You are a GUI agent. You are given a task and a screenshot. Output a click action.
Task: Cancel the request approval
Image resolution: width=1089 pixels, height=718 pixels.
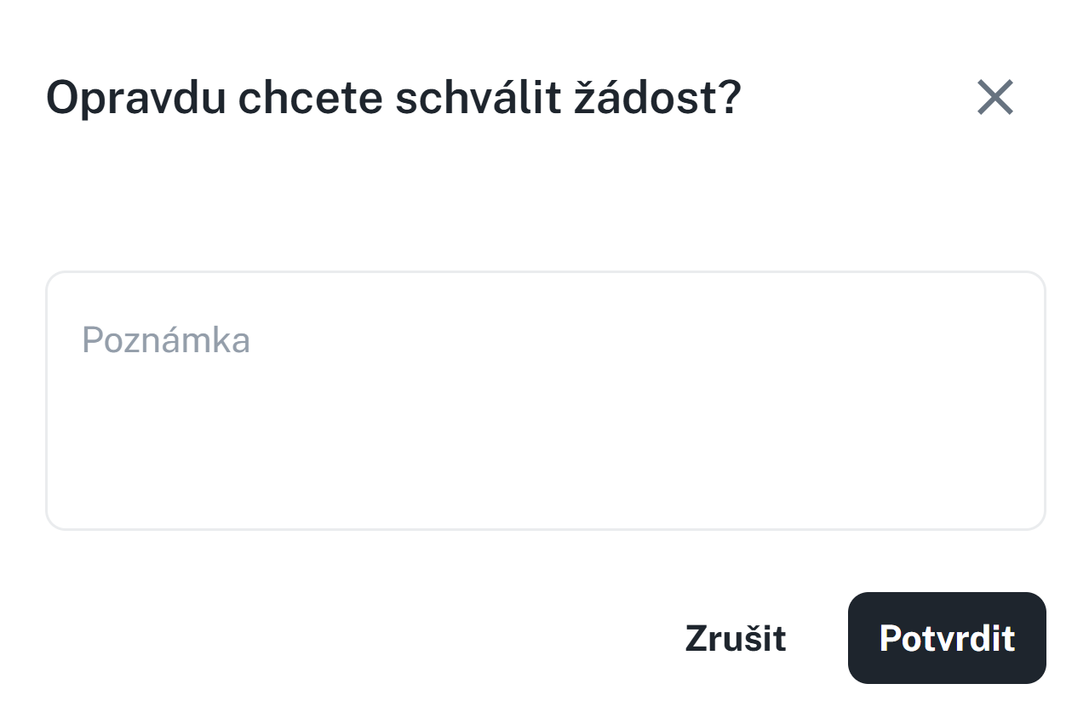click(735, 638)
